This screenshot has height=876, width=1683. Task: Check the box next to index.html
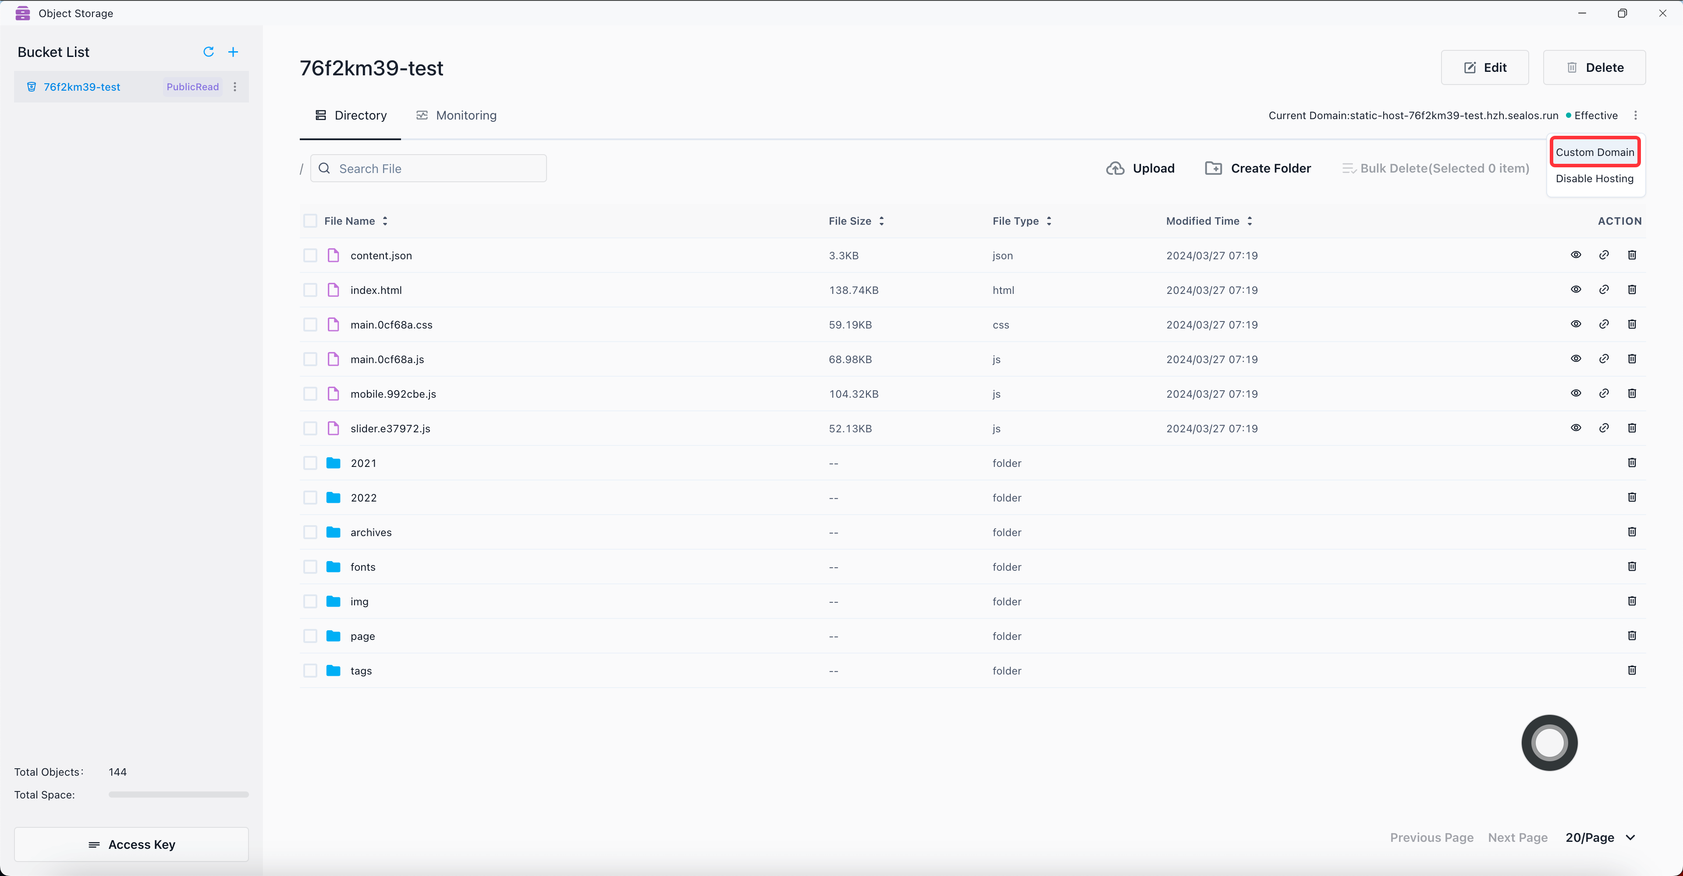click(x=310, y=290)
